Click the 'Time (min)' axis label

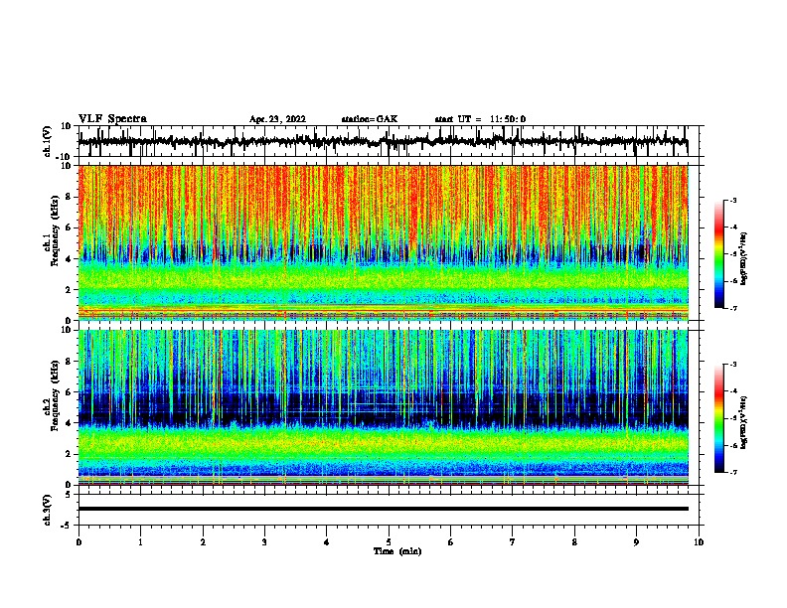397,551
